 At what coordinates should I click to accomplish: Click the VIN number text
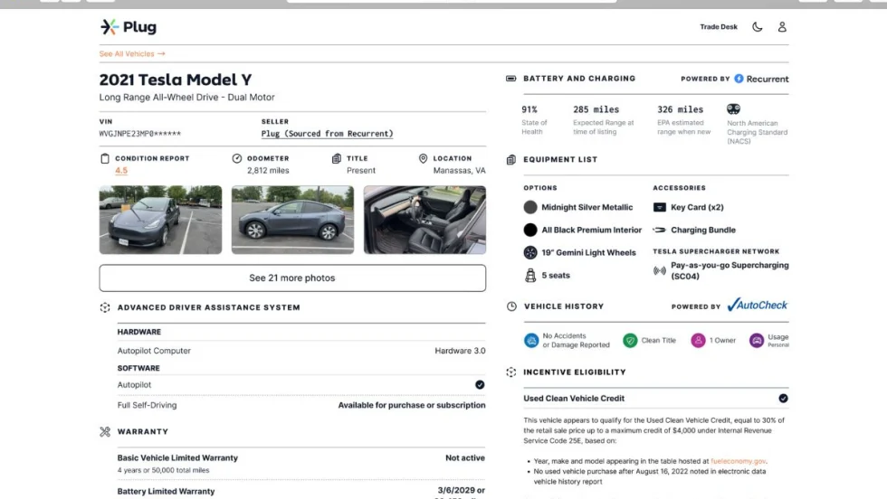[140, 134]
